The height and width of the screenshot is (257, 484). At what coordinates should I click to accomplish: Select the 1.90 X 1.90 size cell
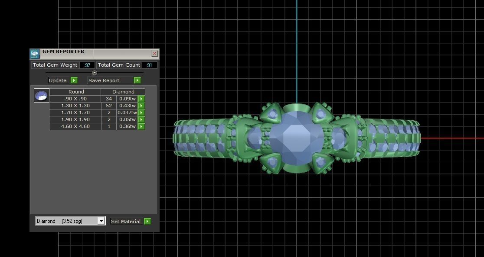click(75, 119)
